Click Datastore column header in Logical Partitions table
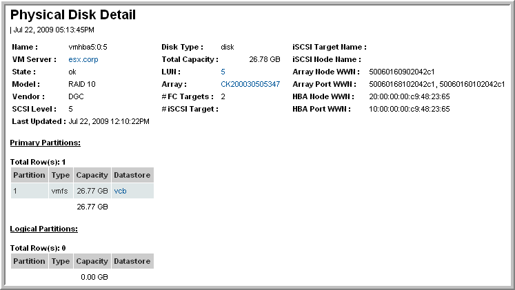515x290 pixels. pos(132,261)
